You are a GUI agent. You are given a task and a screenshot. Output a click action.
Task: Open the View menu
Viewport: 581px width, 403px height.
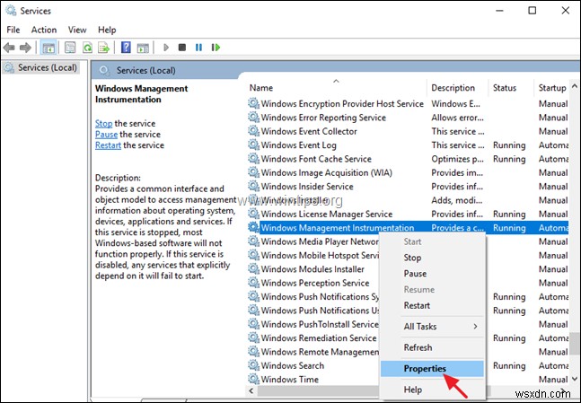coord(77,30)
